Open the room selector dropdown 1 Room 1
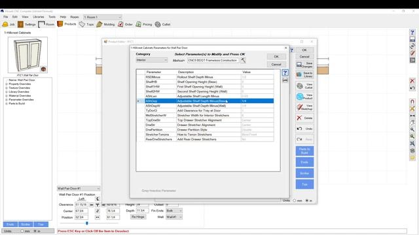419x235 pixels. pos(103,17)
